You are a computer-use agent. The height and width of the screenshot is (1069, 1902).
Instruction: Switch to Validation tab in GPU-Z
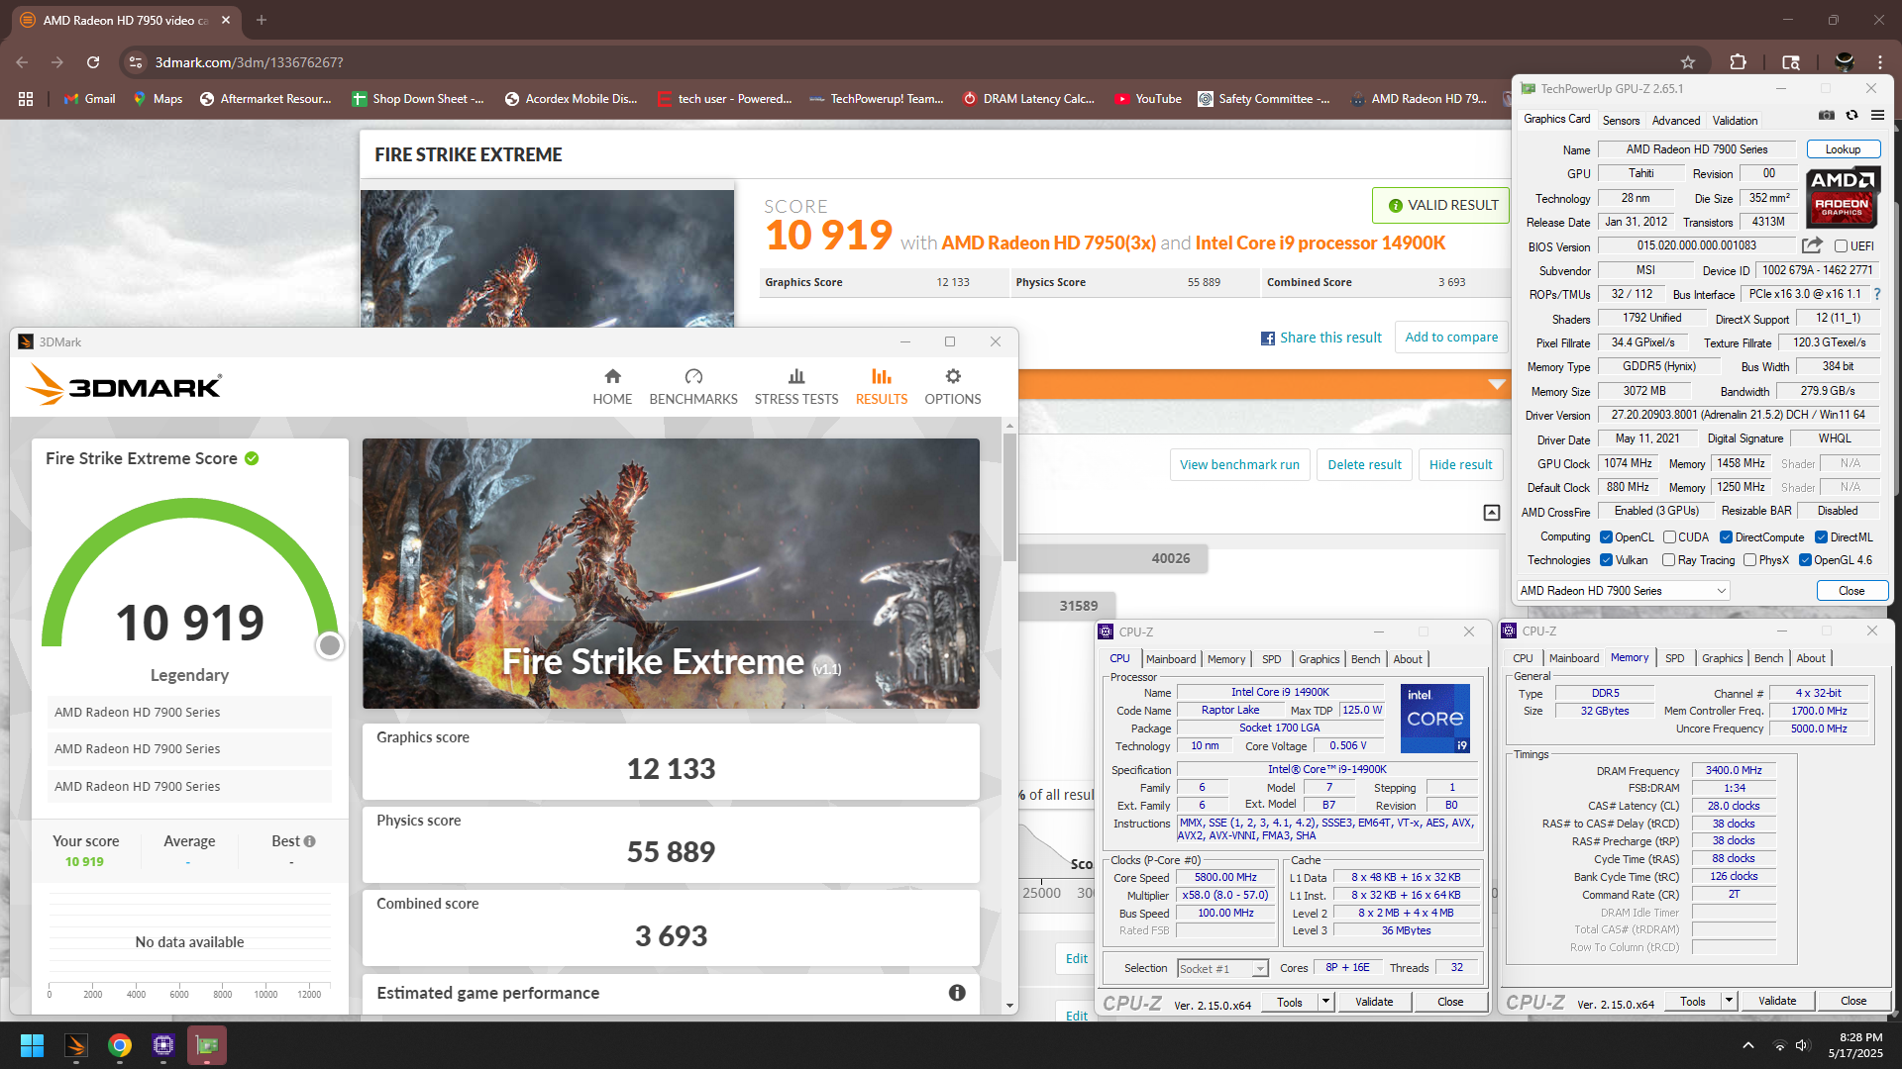tap(1735, 121)
